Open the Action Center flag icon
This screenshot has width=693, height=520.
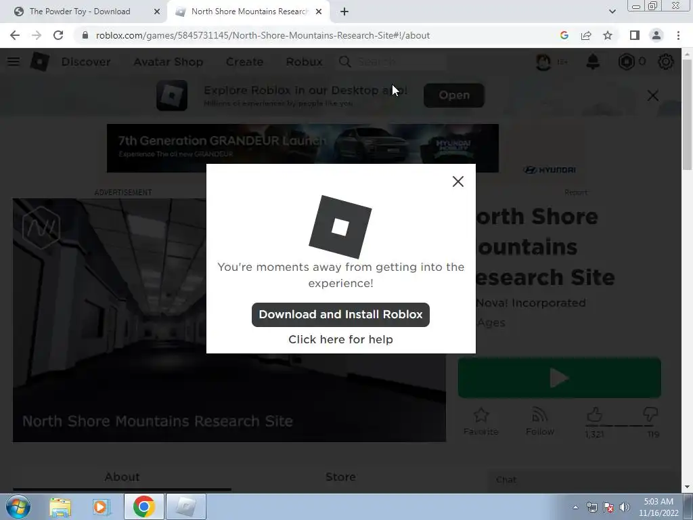608,507
